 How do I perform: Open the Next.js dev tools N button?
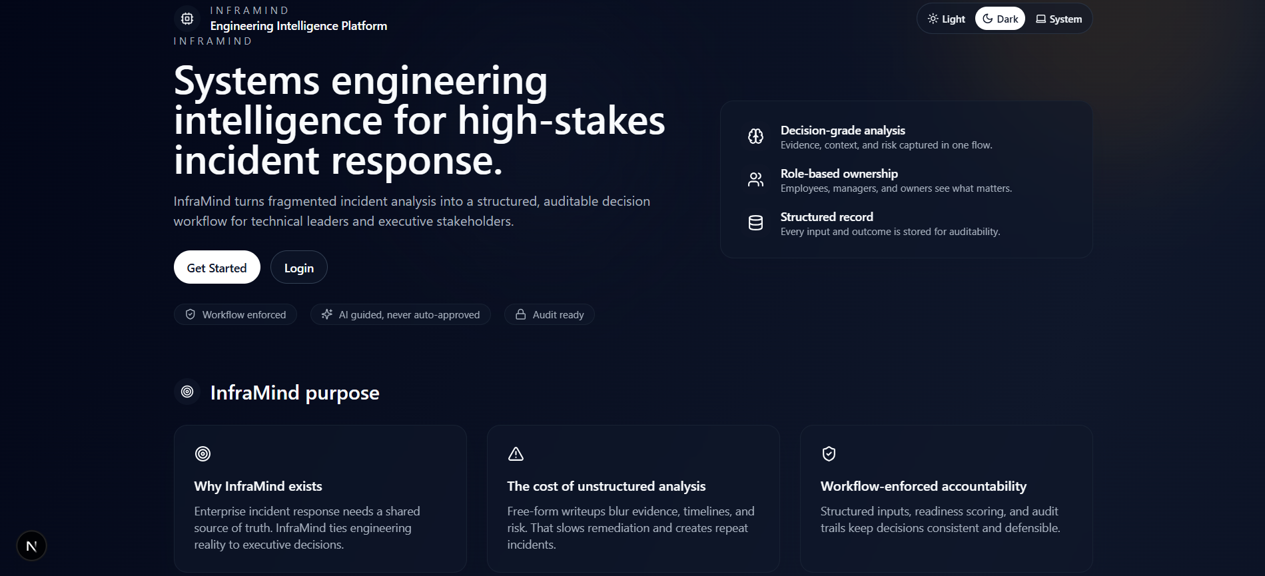[x=31, y=546]
